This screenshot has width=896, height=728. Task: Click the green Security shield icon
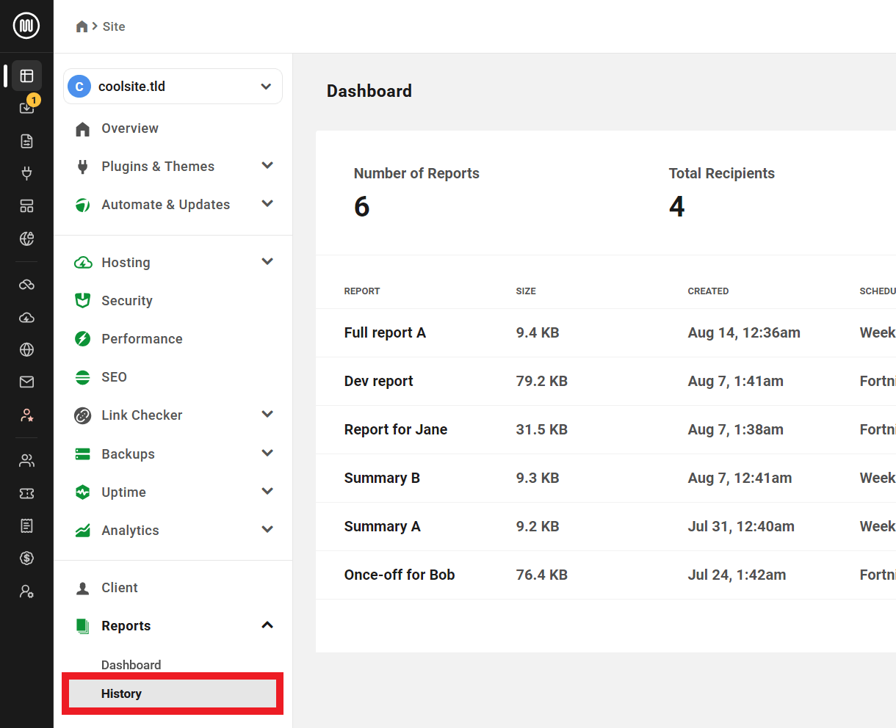[83, 300]
